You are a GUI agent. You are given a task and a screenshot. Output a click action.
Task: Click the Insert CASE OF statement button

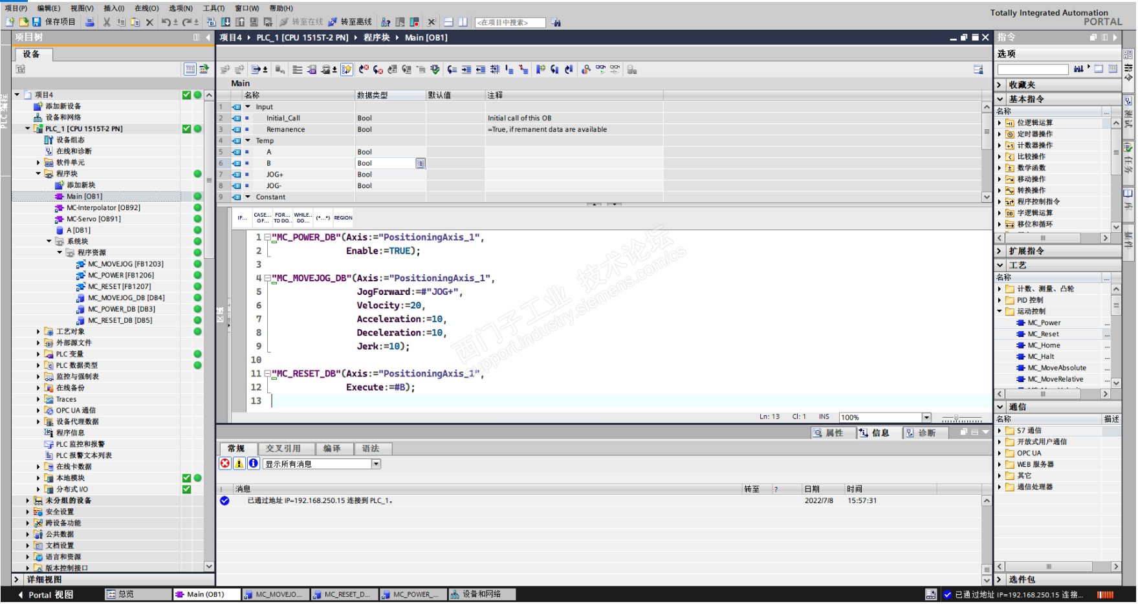tap(262, 218)
